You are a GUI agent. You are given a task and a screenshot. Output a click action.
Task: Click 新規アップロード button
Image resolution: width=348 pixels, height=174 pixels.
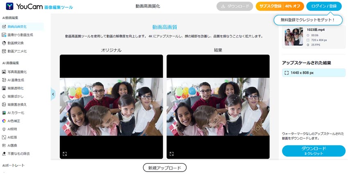pos(165,168)
